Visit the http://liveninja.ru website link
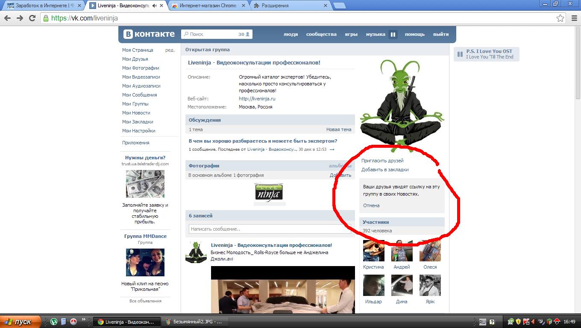 click(257, 99)
